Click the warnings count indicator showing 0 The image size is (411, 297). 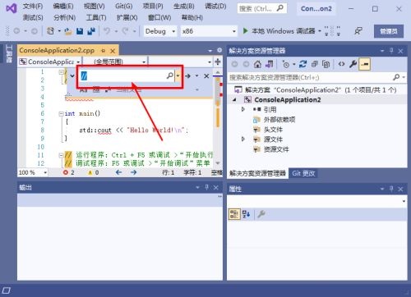point(93,172)
